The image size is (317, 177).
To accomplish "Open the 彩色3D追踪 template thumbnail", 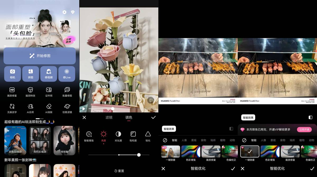I will [x=15, y=140].
